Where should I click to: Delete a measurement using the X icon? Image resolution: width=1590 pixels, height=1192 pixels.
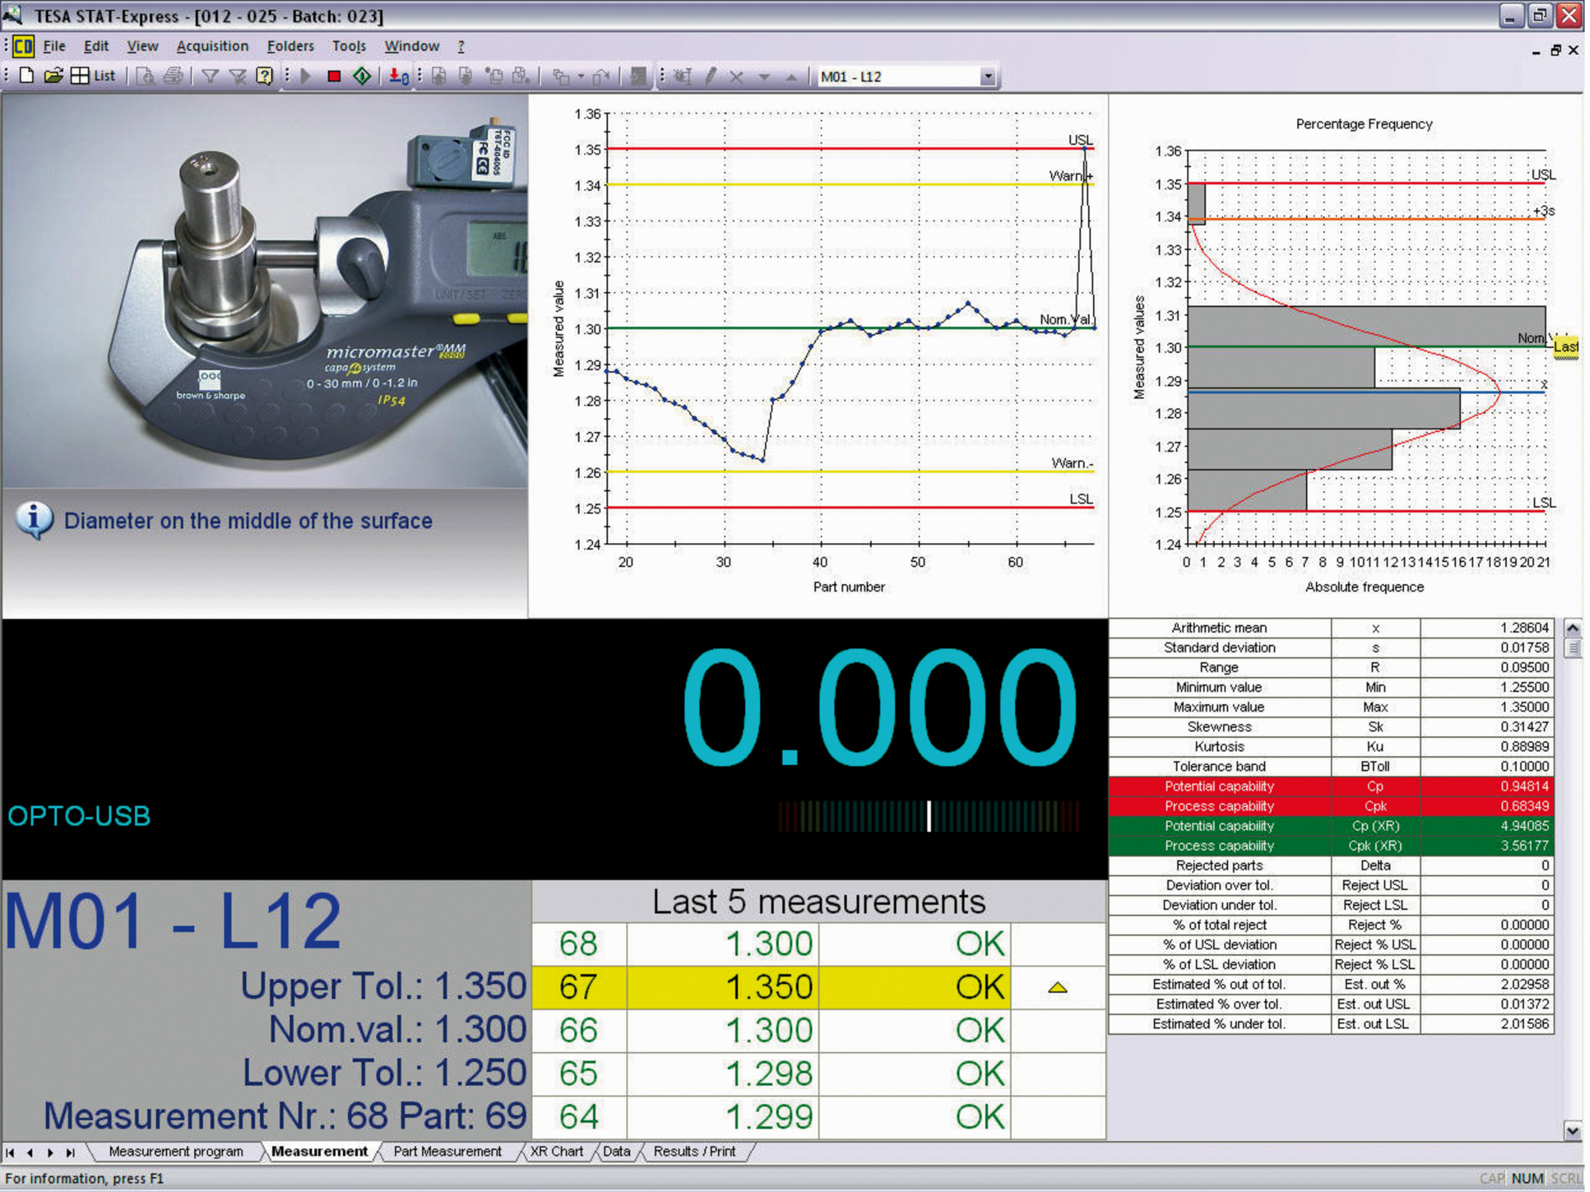(x=736, y=76)
